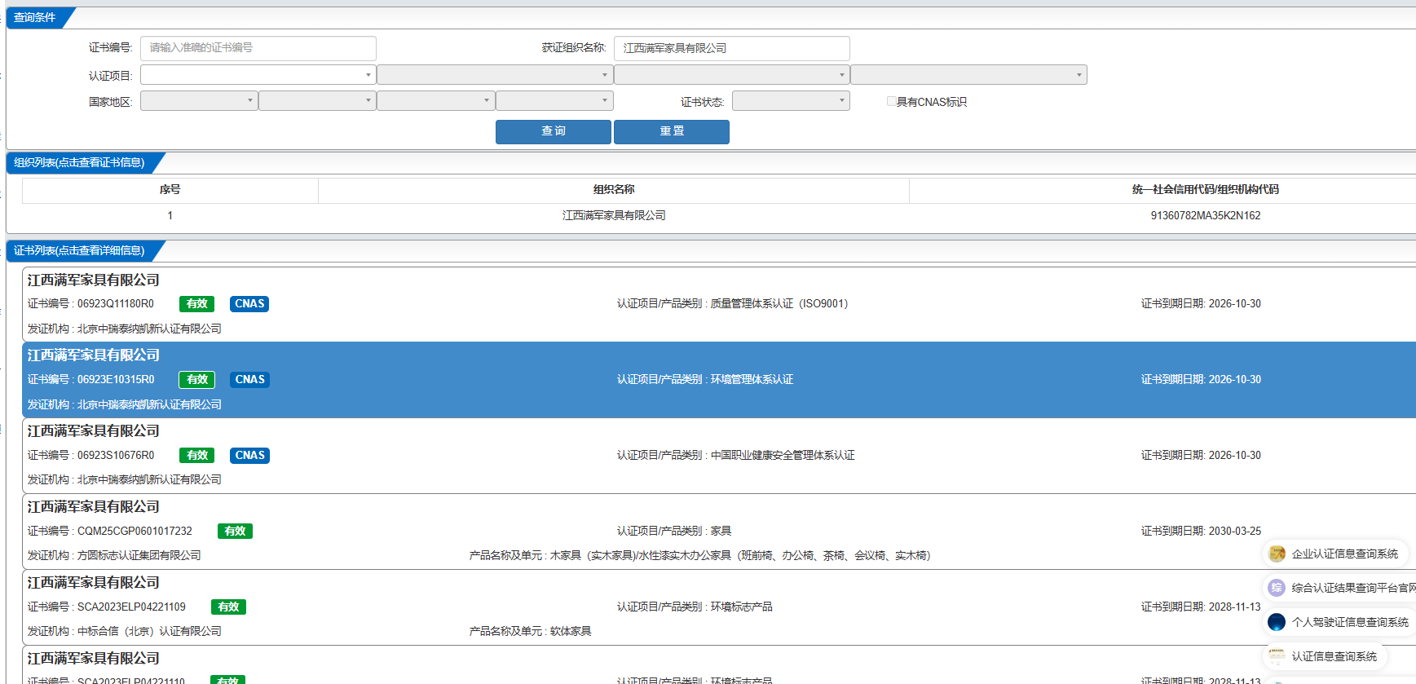Click the 中国职业健康安全管理体系认证 certification item
This screenshot has width=1416, height=684.
pos(783,456)
